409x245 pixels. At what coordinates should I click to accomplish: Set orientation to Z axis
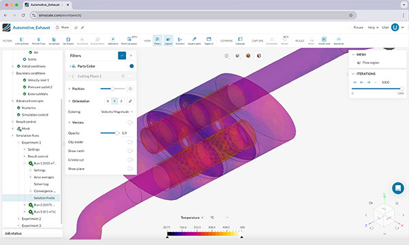[x=121, y=101]
